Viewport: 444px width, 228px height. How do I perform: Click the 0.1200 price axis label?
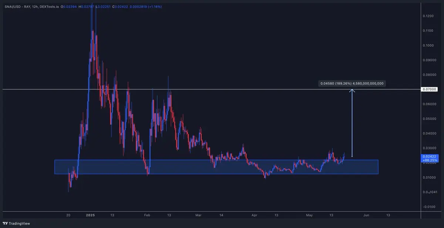tap(428, 16)
